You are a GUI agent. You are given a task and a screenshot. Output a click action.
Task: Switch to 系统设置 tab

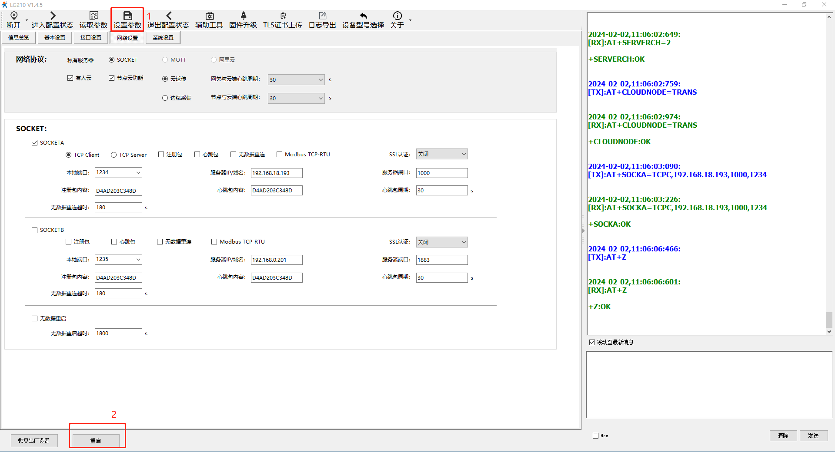163,38
